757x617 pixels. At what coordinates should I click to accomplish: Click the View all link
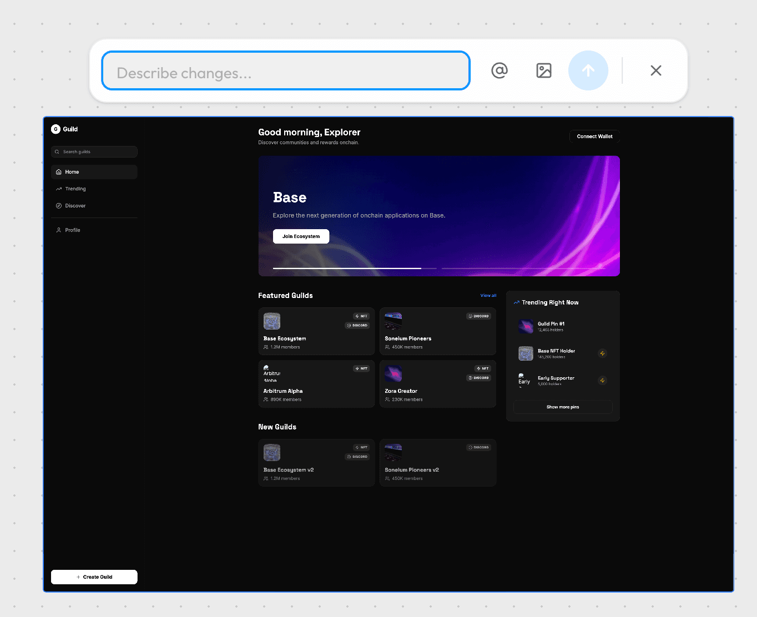(x=488, y=296)
